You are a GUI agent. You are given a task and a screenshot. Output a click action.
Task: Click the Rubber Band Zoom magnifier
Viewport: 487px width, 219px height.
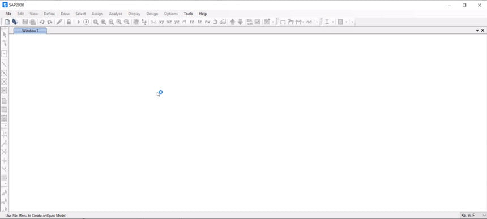96,22
